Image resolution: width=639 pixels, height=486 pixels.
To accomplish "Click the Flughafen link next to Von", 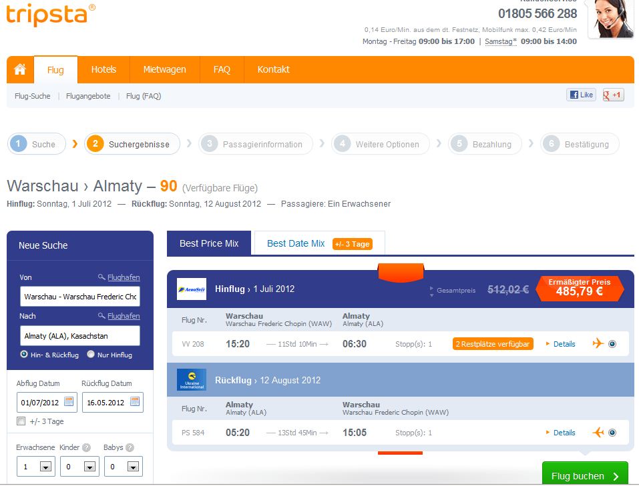I will click(124, 277).
